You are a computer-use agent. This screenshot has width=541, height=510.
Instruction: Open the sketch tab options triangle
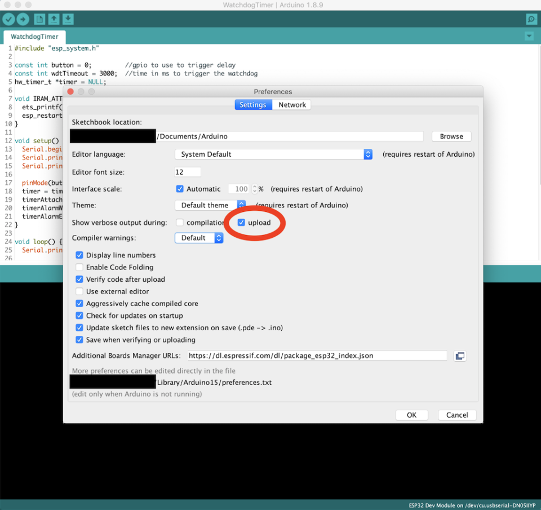tap(528, 36)
